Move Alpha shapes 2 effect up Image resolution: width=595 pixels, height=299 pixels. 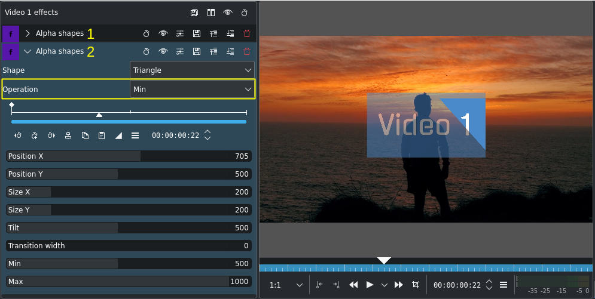pyautogui.click(x=213, y=51)
